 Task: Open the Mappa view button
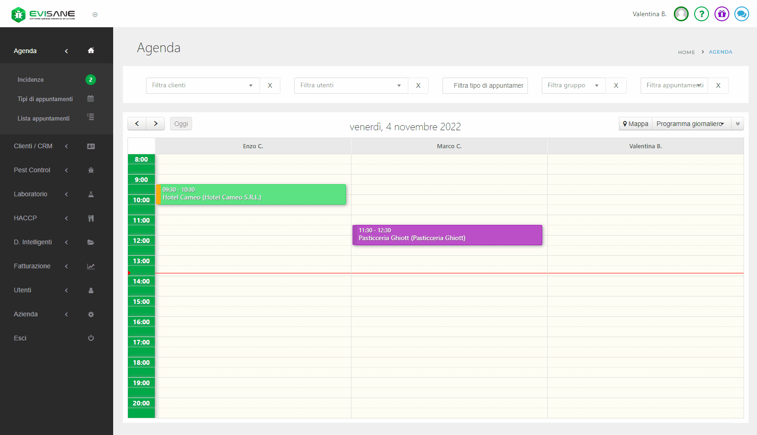(x=636, y=124)
